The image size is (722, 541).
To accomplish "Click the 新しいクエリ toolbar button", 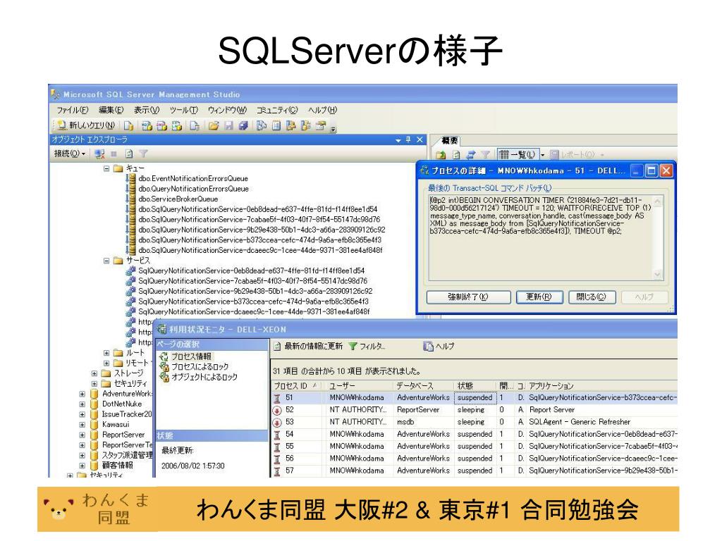I will point(86,125).
